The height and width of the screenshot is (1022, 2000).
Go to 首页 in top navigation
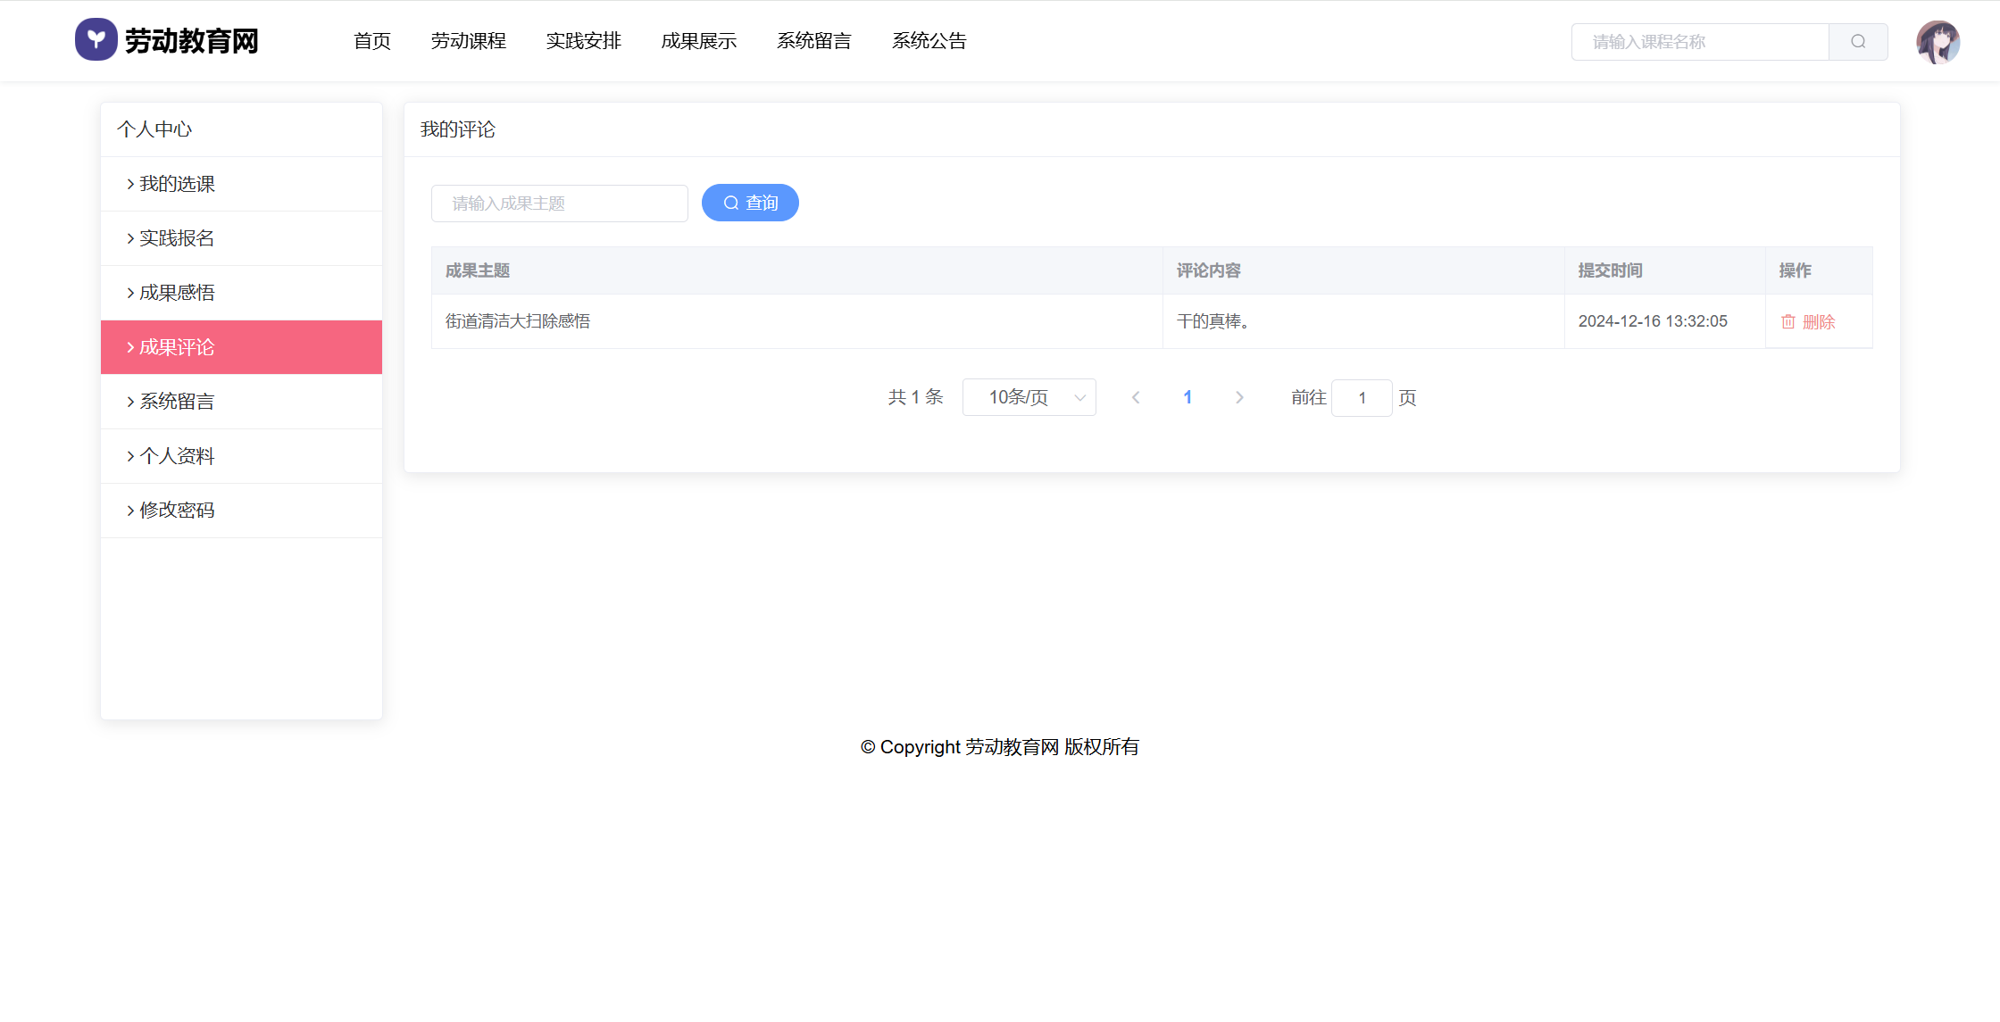tap(371, 41)
